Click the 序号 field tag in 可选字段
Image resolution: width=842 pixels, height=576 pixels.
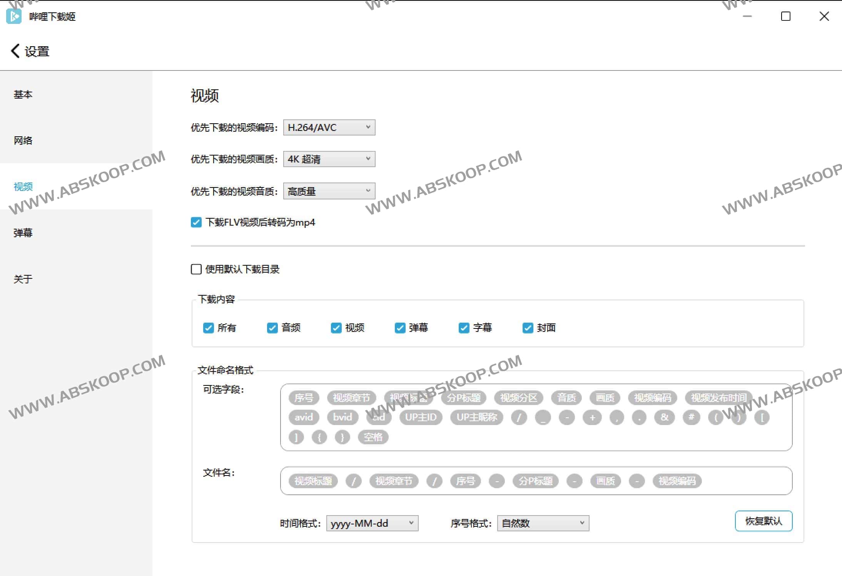point(304,398)
